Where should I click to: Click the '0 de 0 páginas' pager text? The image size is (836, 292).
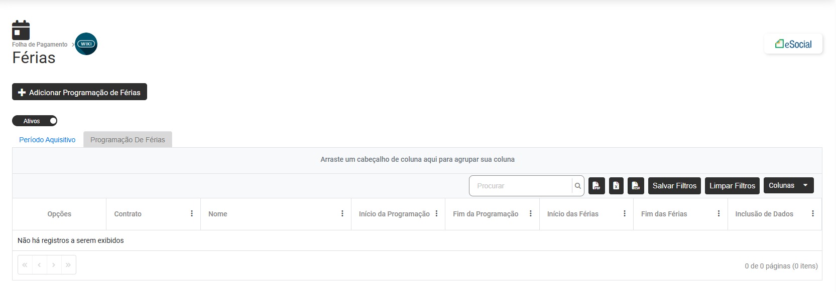(x=781, y=266)
